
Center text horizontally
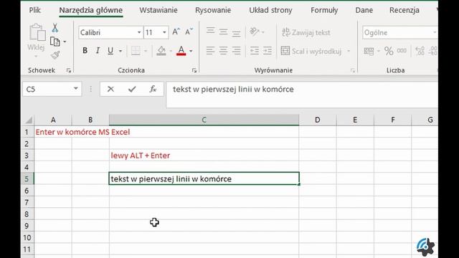point(223,51)
